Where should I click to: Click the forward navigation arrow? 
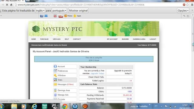[3, 5]
